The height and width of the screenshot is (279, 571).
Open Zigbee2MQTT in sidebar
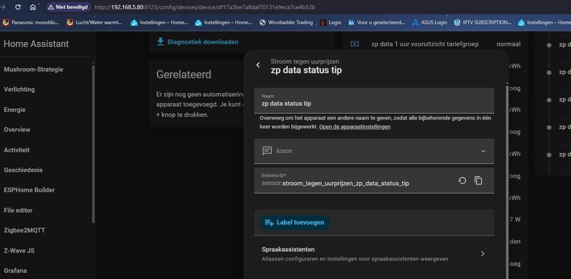click(24, 231)
